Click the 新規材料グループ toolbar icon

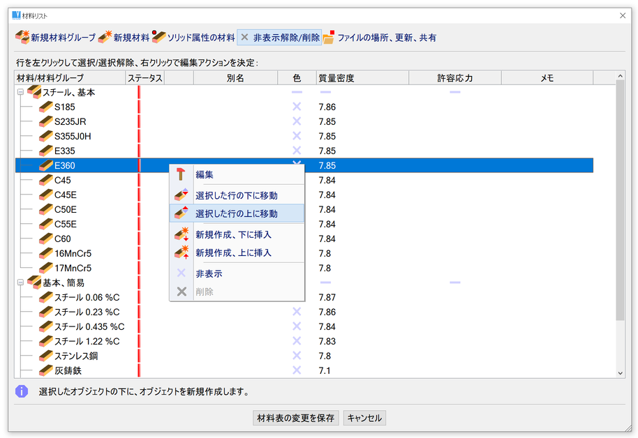click(22, 37)
